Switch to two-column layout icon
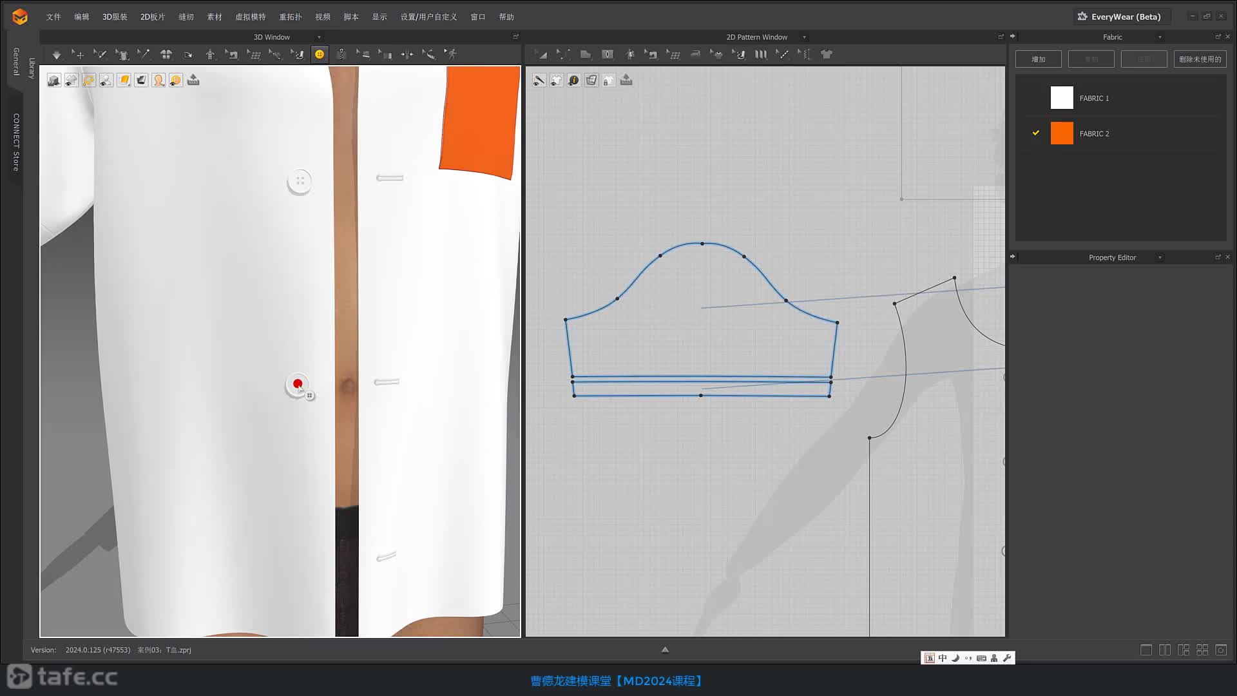 tap(1165, 650)
